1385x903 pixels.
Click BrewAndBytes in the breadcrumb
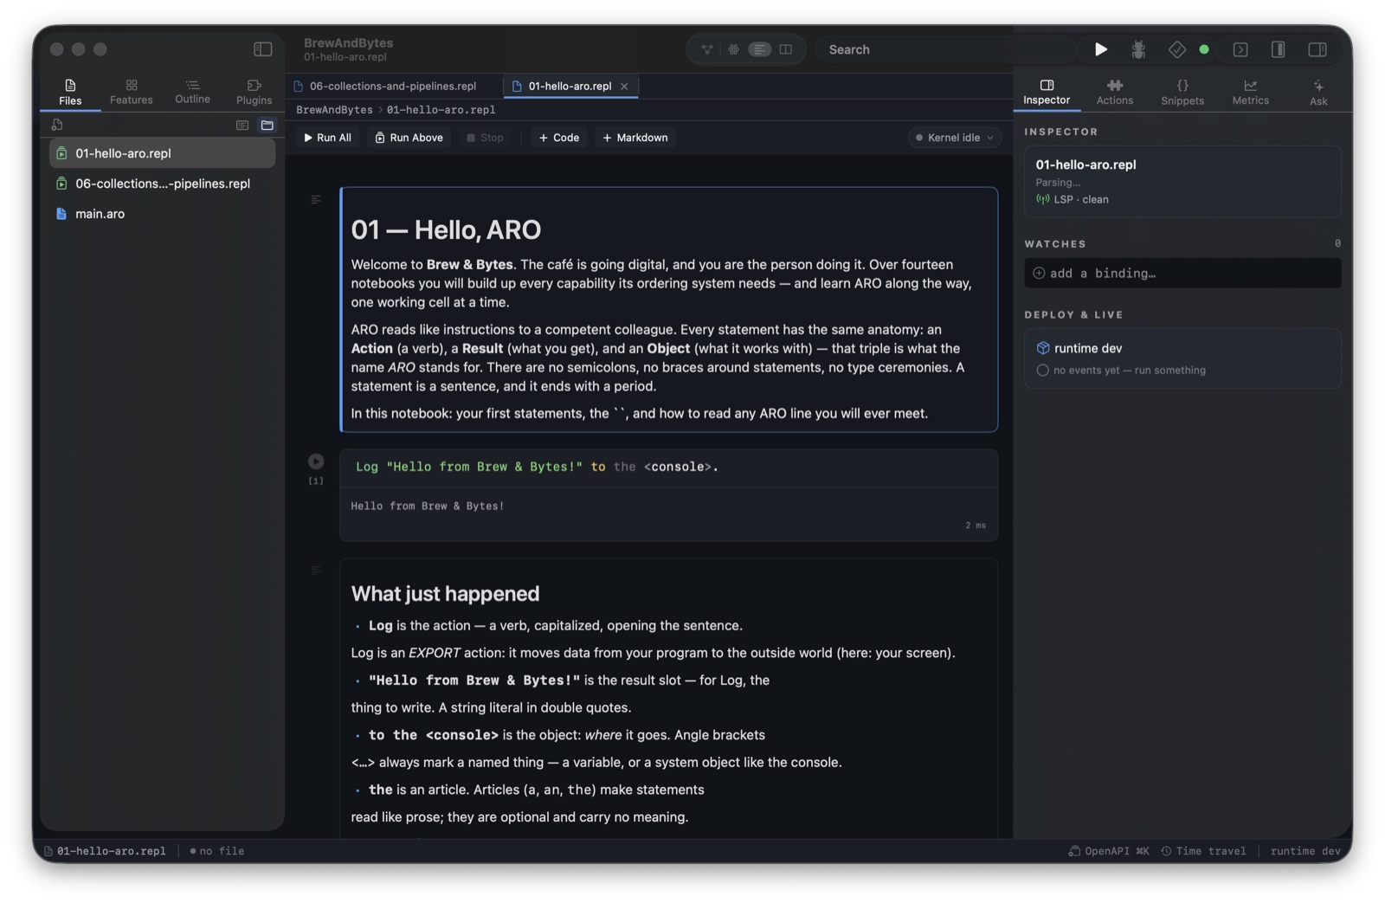[334, 110]
